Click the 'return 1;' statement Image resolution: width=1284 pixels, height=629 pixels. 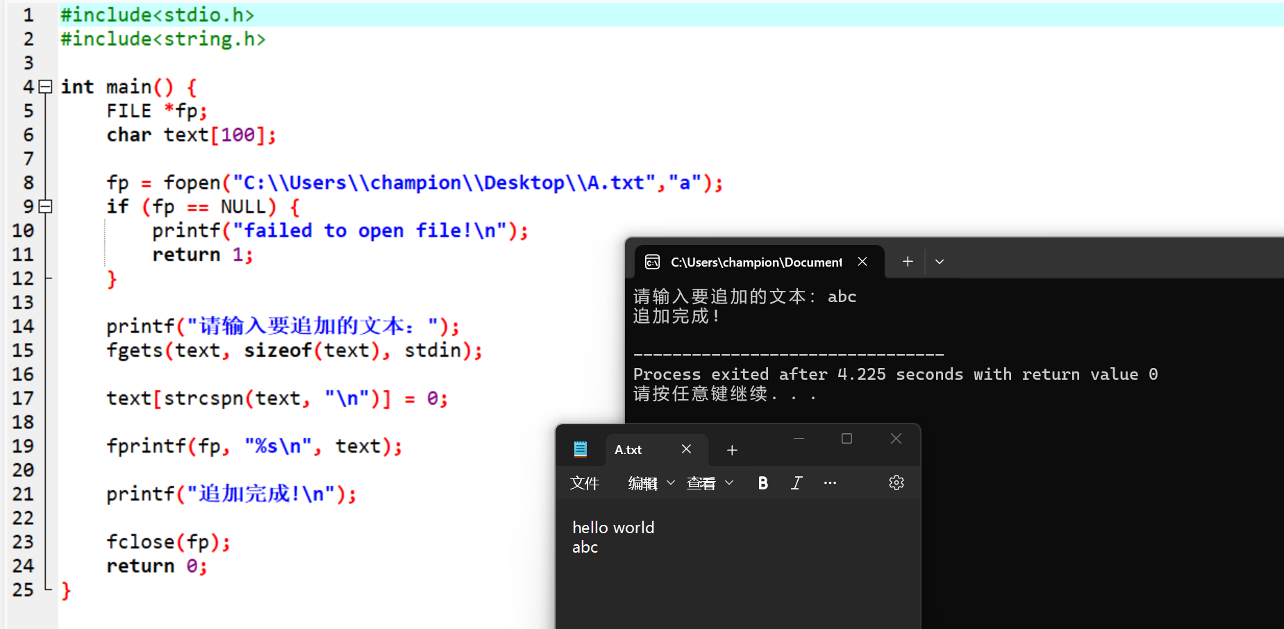(203, 255)
